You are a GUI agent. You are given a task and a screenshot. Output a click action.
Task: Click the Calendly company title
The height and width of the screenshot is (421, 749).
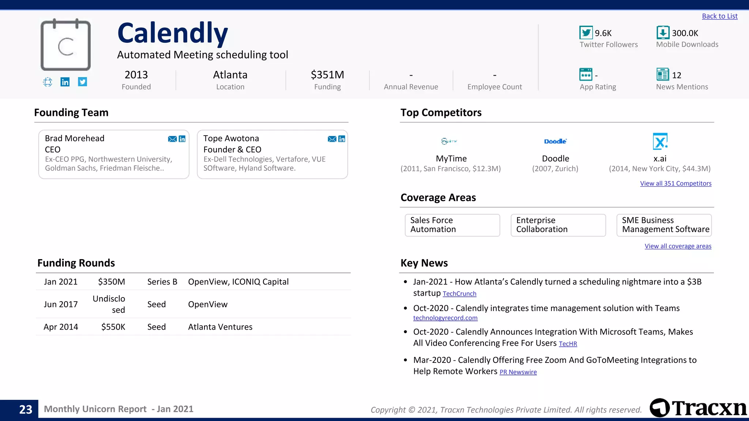tap(173, 33)
